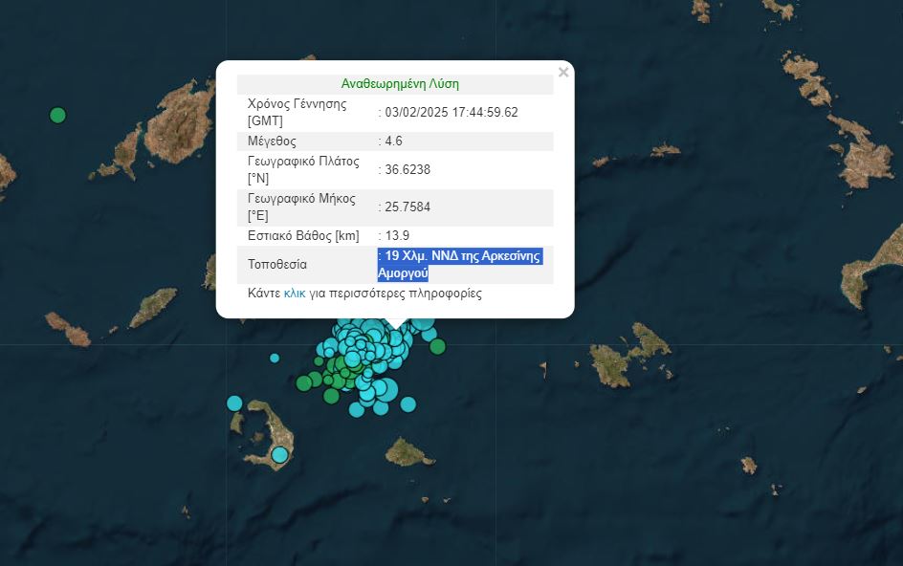Click the 'Αναθεωρημένη Λύση' popup header
903x566 pixels.
click(x=394, y=84)
